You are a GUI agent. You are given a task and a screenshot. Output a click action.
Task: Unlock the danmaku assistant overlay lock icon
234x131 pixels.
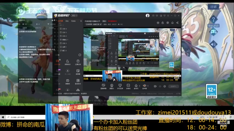(x=52, y=20)
